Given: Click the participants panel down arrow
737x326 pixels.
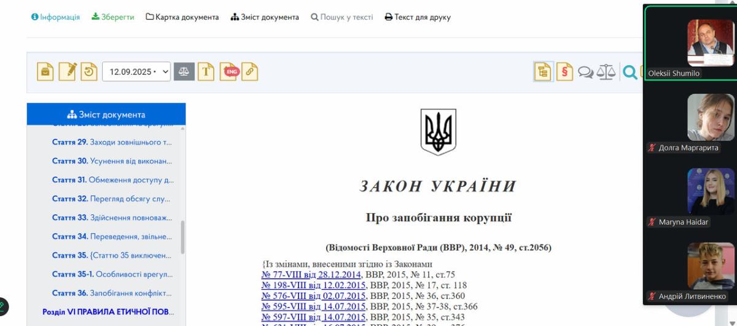Looking at the screenshot, I should click(732, 322).
